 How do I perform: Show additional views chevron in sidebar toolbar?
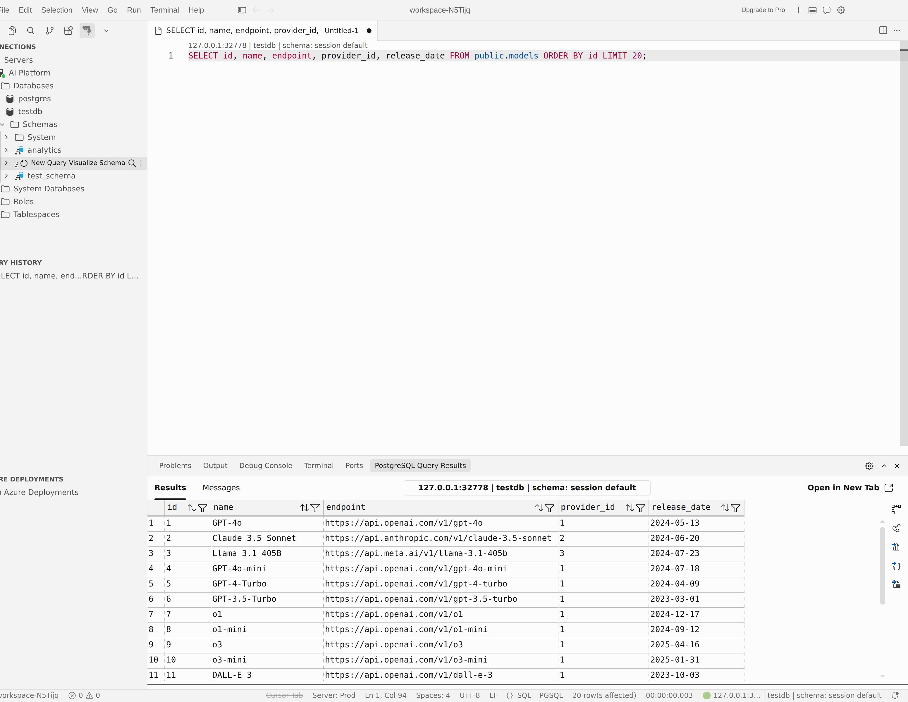pos(106,30)
